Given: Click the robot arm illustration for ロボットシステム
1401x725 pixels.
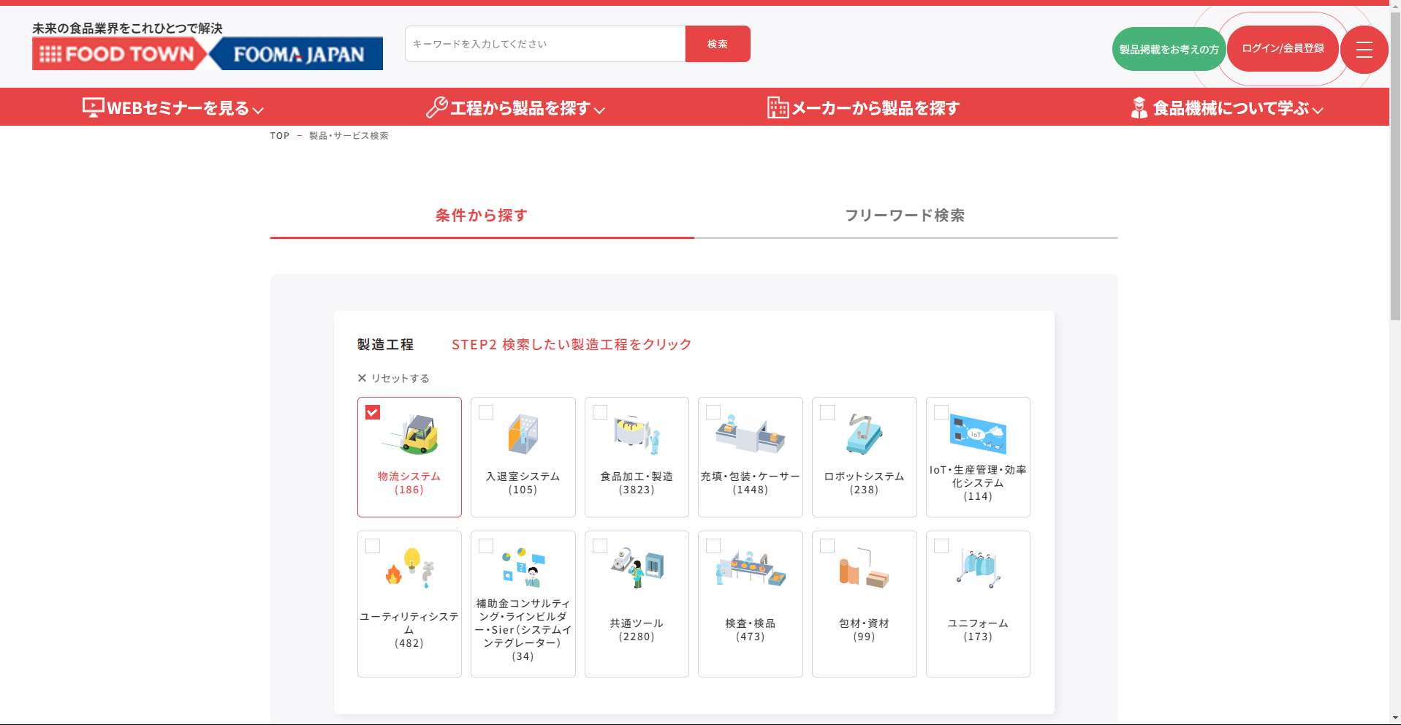Looking at the screenshot, I should click(865, 434).
